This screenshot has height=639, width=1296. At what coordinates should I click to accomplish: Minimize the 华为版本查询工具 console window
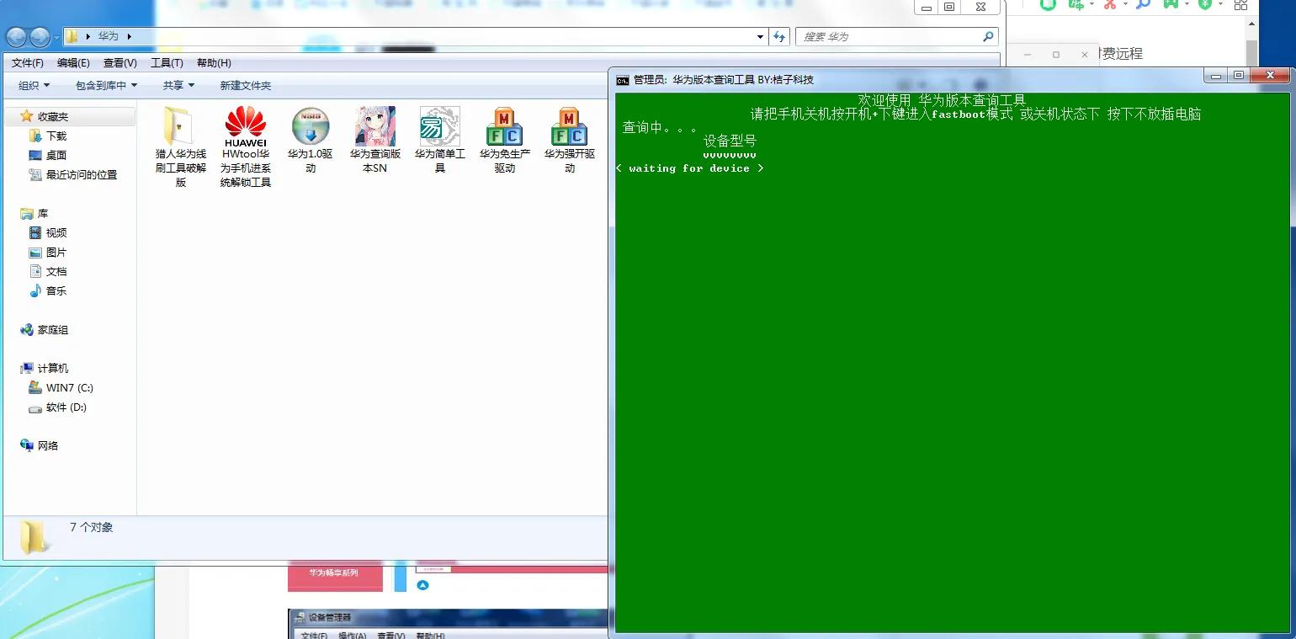tap(1215, 76)
